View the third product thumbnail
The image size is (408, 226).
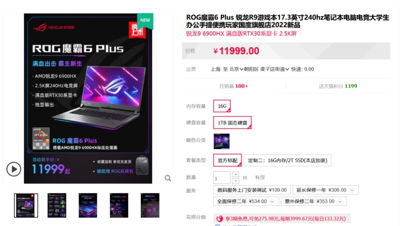point(88,205)
